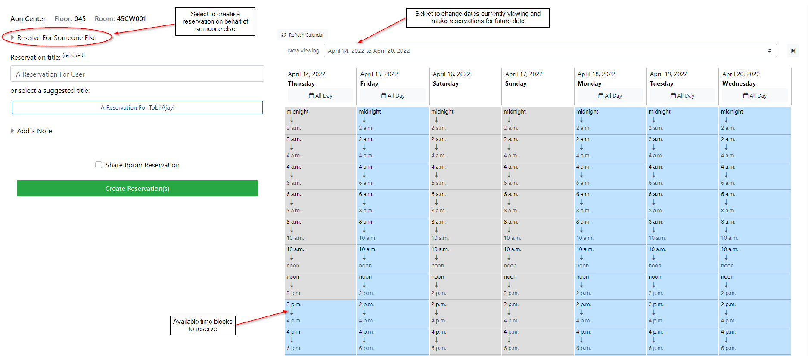Select All Day for Thursday April 14

click(x=320, y=95)
